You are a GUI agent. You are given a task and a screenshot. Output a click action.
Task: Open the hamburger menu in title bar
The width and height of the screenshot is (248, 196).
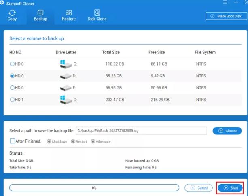[225, 2]
